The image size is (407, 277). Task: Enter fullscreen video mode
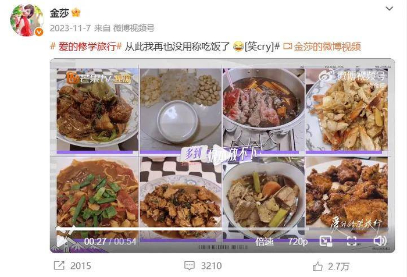click(351, 241)
